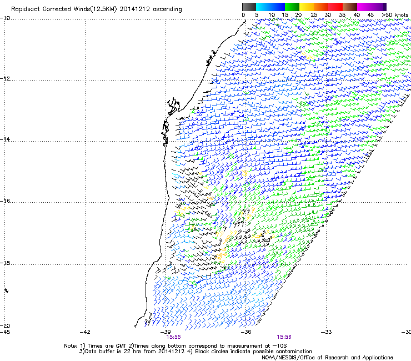411x361 pixels.
Task: Click the latitude label -14
Action: coord(5,139)
